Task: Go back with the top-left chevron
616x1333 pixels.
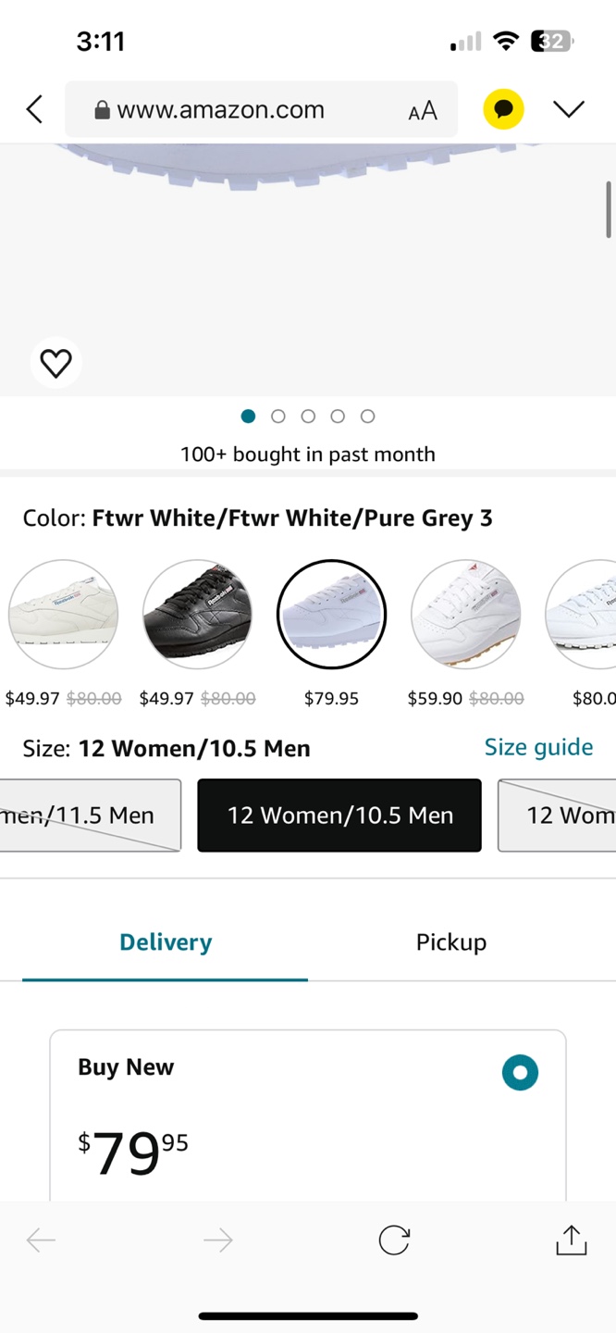Action: pos(34,109)
